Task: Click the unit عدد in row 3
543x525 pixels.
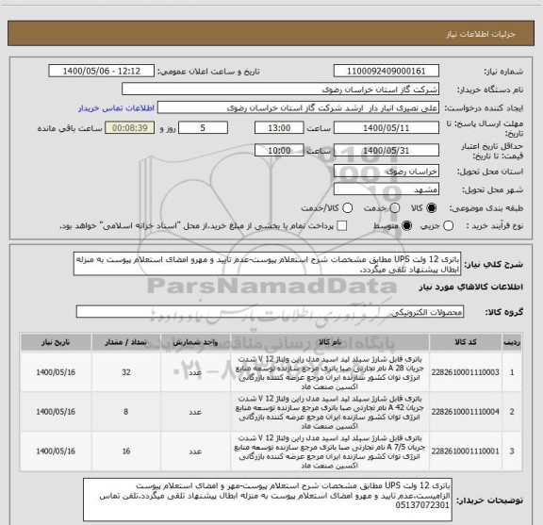Action: [x=195, y=451]
